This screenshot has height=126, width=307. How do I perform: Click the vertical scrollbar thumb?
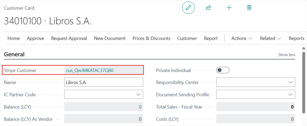tap(304, 82)
